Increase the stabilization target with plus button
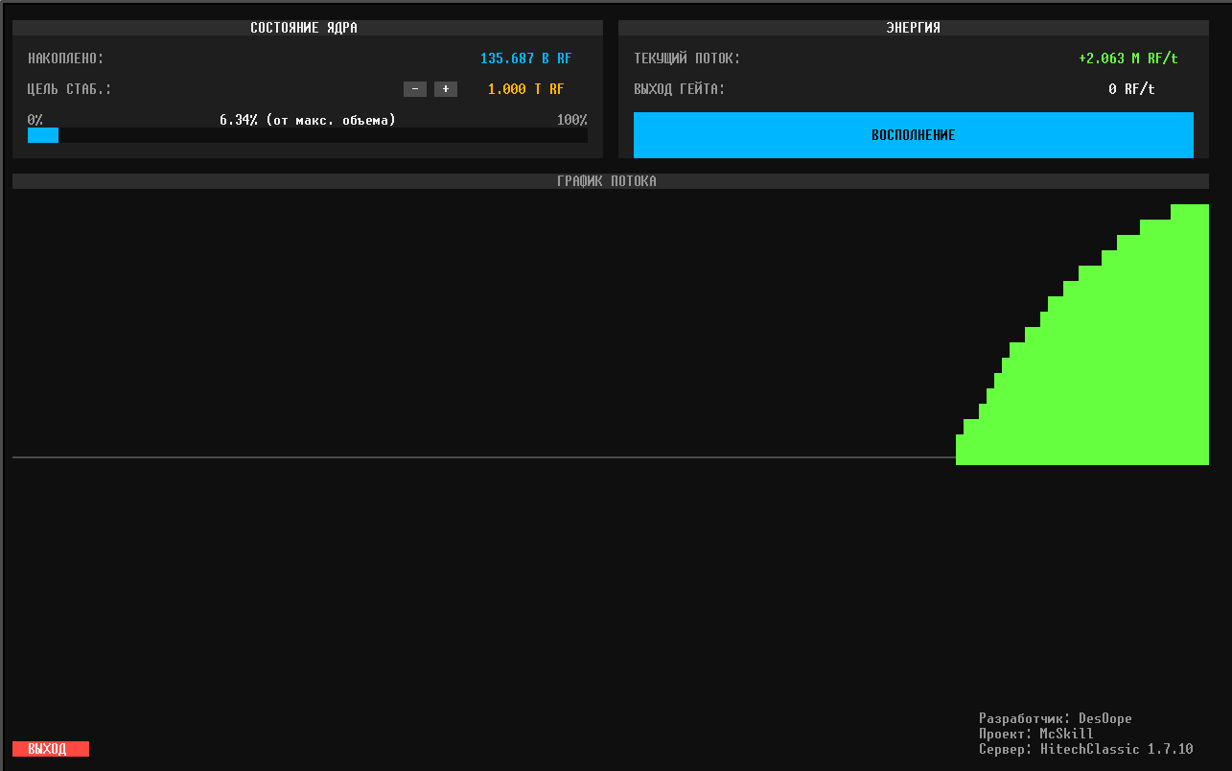Image resolution: width=1232 pixels, height=771 pixels. pyautogui.click(x=446, y=89)
